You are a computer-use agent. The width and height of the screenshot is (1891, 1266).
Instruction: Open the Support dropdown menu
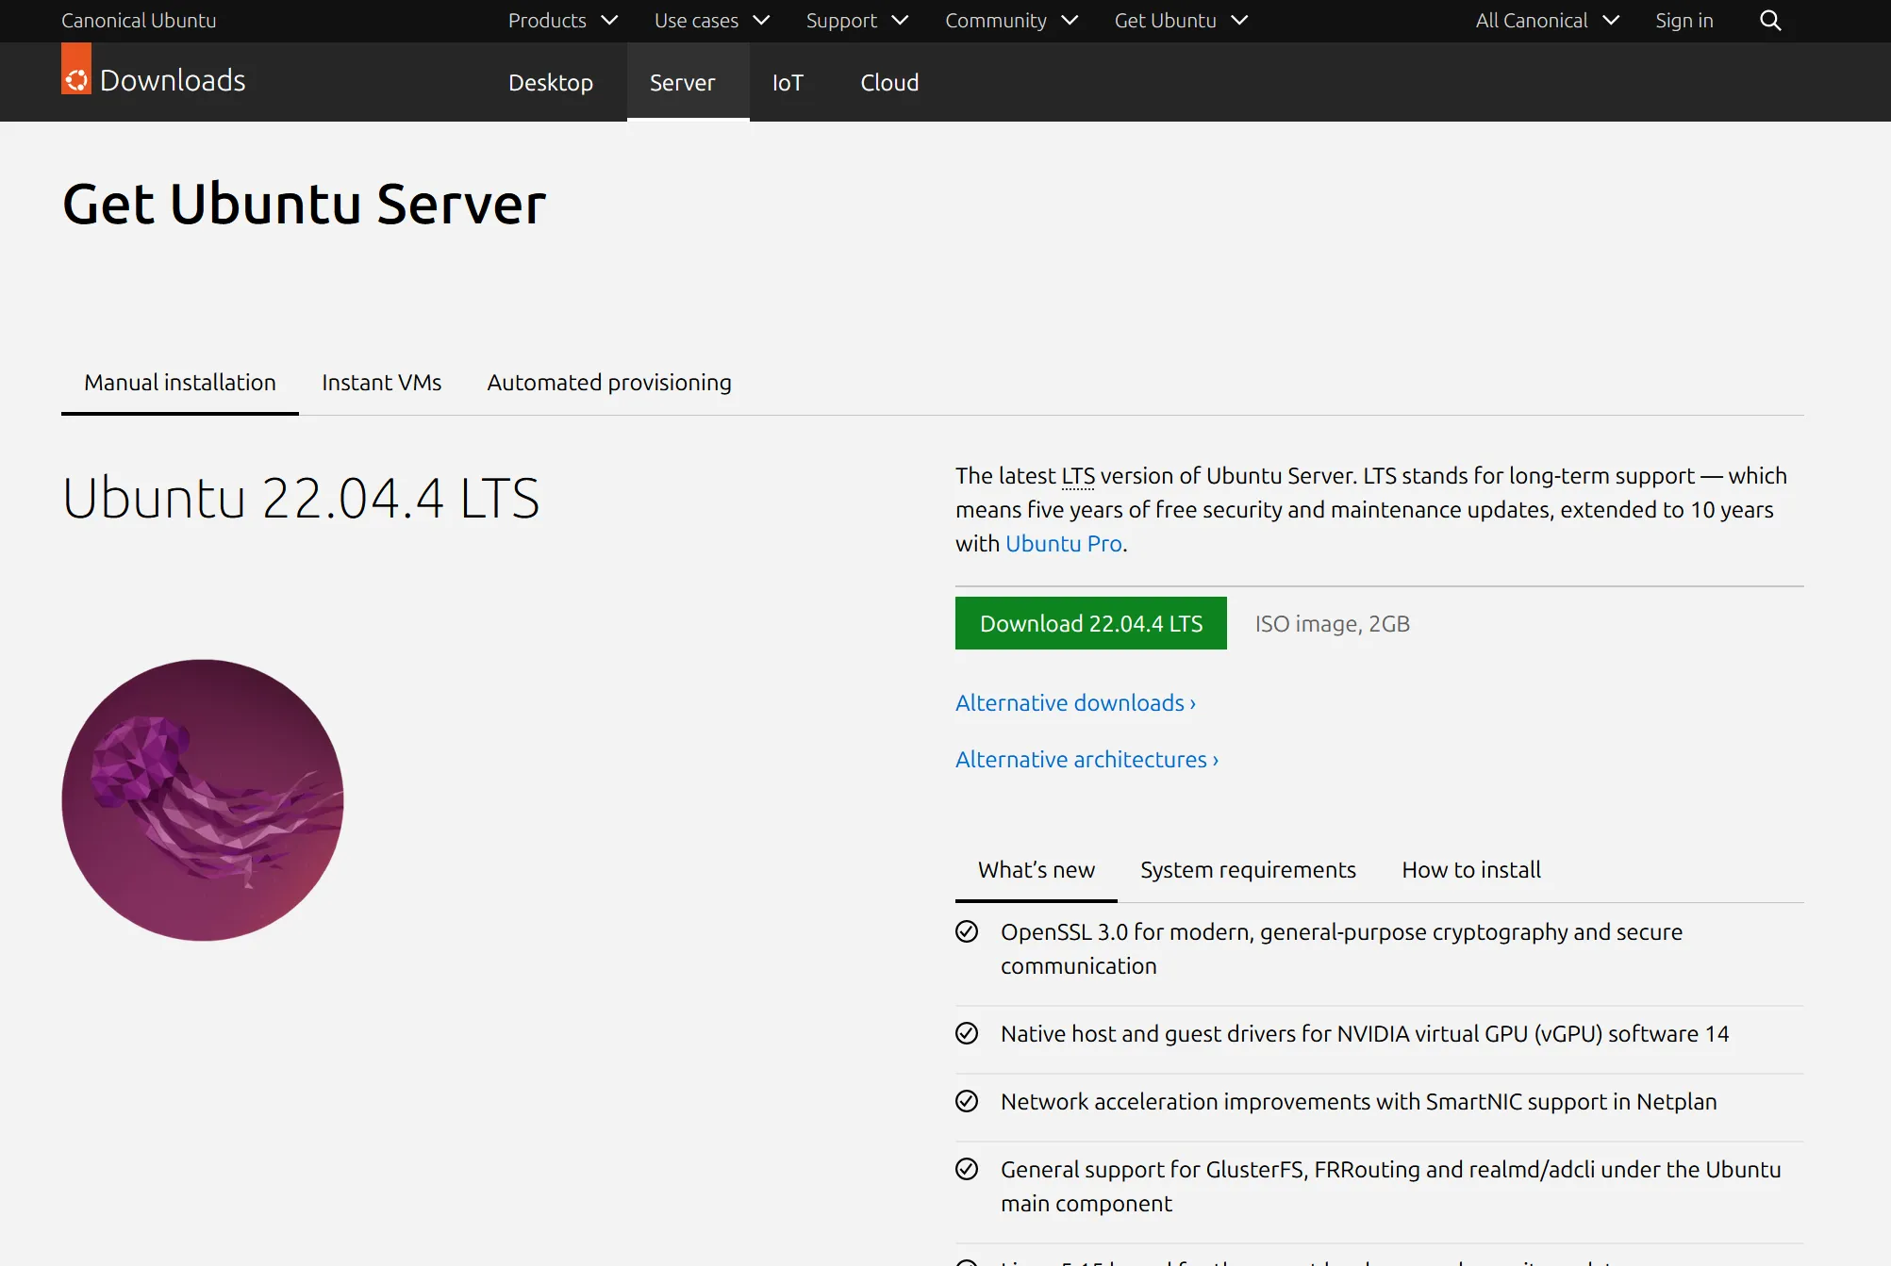coord(857,21)
